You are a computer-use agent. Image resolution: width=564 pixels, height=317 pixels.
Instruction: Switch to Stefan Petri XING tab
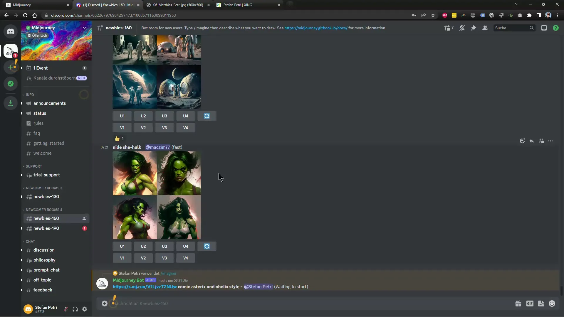pyautogui.click(x=248, y=5)
